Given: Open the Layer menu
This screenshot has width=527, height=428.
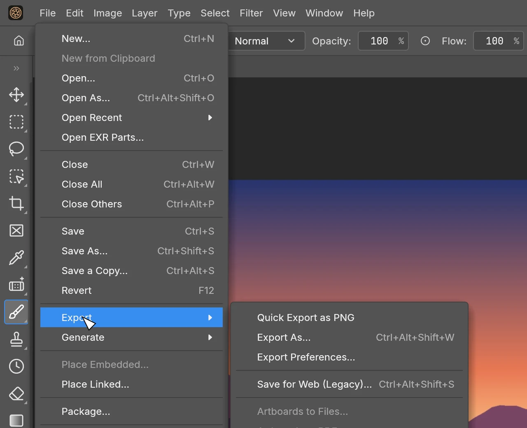Looking at the screenshot, I should coord(145,13).
